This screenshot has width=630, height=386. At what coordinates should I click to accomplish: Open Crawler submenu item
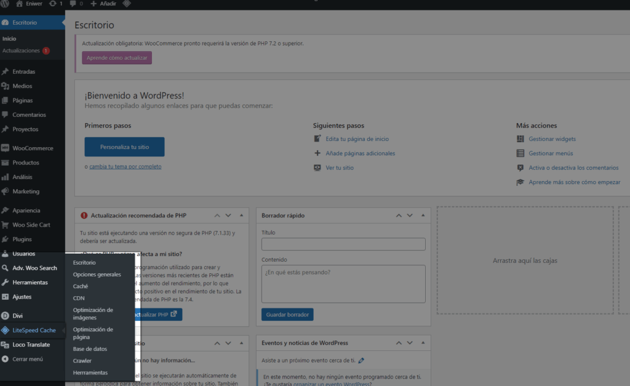coord(82,361)
